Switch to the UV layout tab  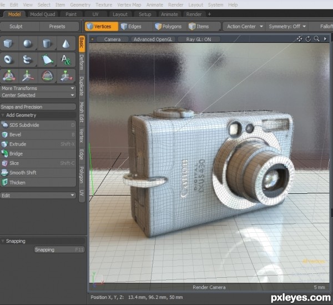95,14
